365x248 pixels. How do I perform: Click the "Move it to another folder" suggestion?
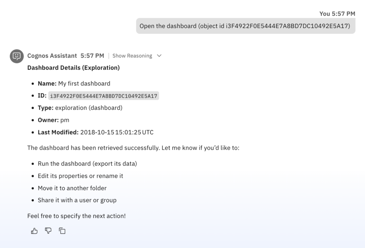[x=72, y=188]
